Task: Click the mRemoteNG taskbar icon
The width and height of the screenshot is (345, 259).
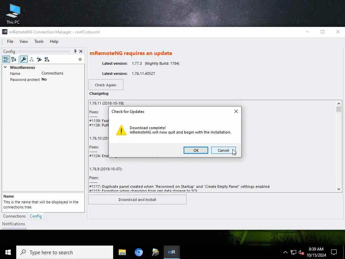Action: (x=171, y=252)
